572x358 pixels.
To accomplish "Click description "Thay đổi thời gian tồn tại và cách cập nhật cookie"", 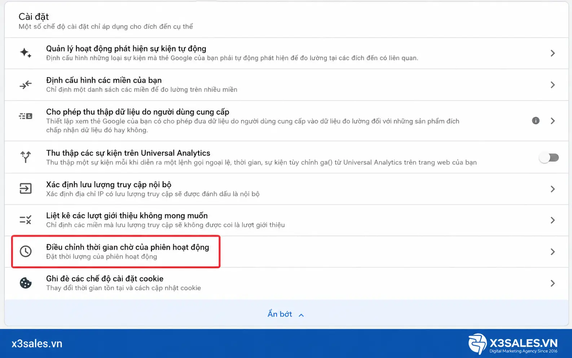I will tap(123, 288).
